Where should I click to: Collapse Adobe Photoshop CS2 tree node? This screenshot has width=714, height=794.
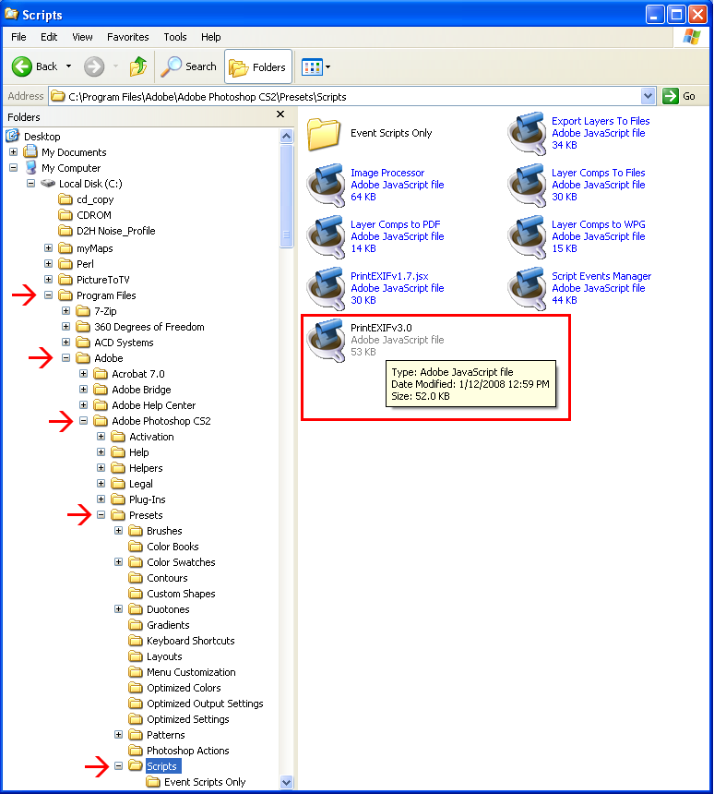[x=84, y=420]
